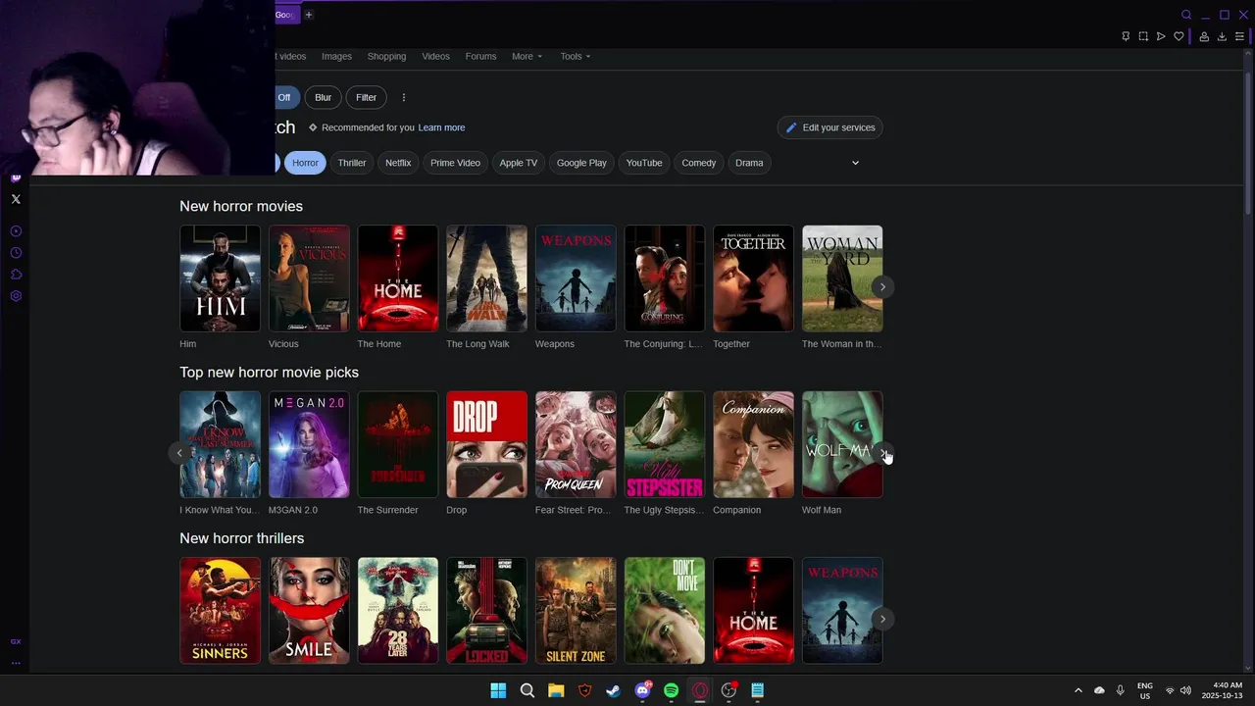
Task: Open Steam from taskbar
Action: [x=614, y=690]
